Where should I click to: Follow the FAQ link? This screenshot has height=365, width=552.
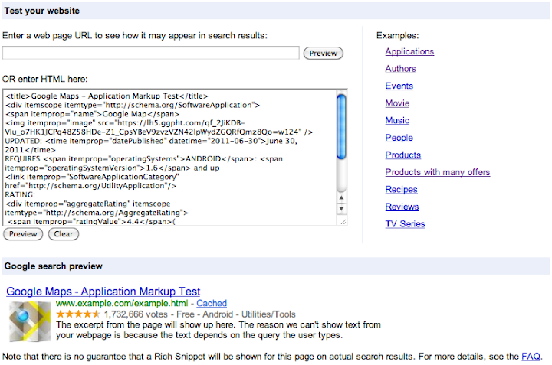point(531,357)
